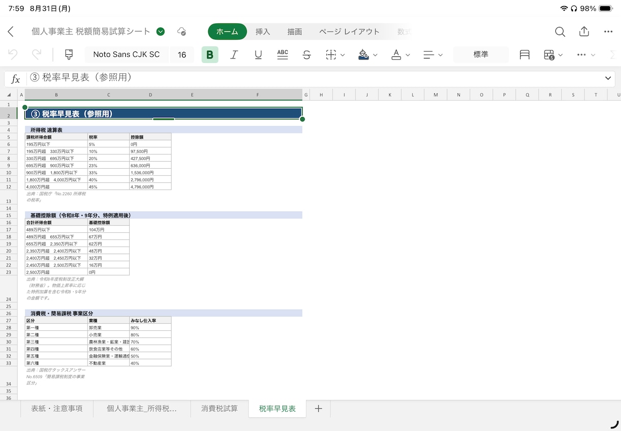Select cell 第六種
Viewport: 621px width, 431px height.
coord(56,363)
